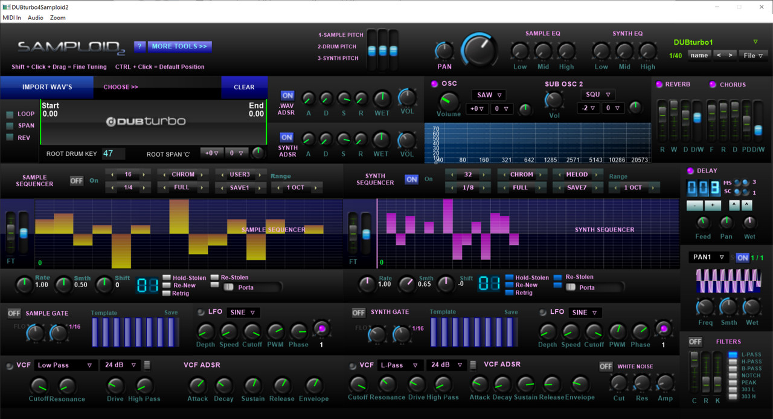Open the SQU waveform dropdown

[598, 94]
